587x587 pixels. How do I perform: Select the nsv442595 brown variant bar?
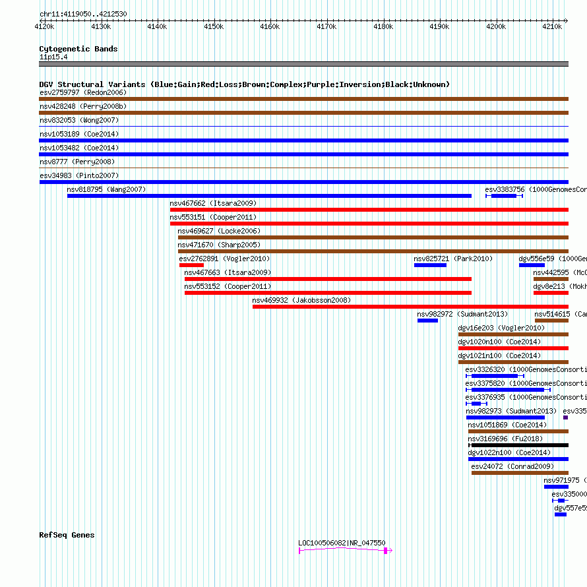pyautogui.click(x=551, y=279)
